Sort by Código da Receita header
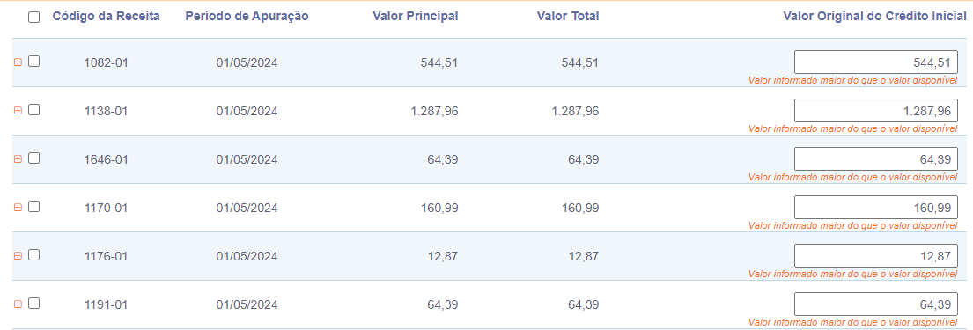The image size is (973, 330). 107,17
